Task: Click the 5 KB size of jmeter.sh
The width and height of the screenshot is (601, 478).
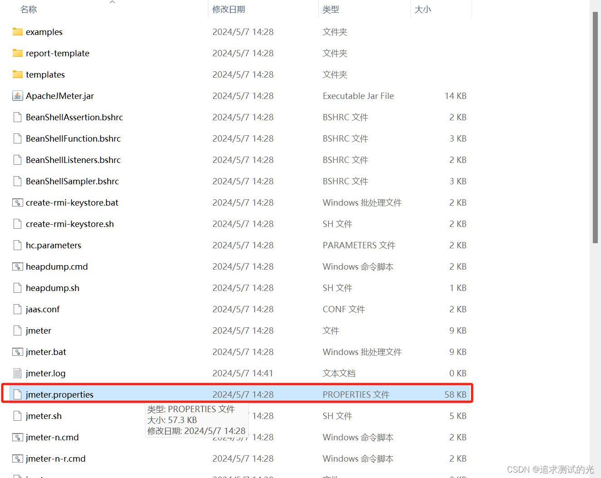Action: [458, 416]
